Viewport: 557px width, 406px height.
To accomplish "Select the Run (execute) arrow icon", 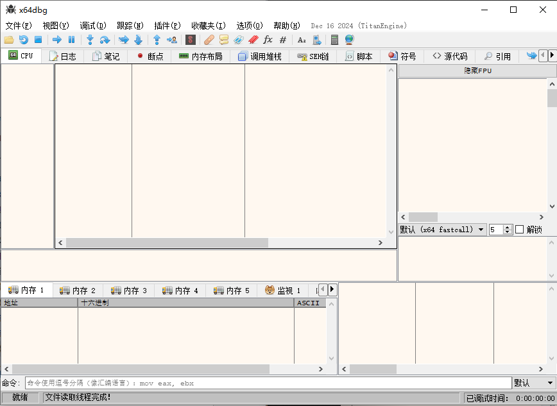I will coord(56,40).
